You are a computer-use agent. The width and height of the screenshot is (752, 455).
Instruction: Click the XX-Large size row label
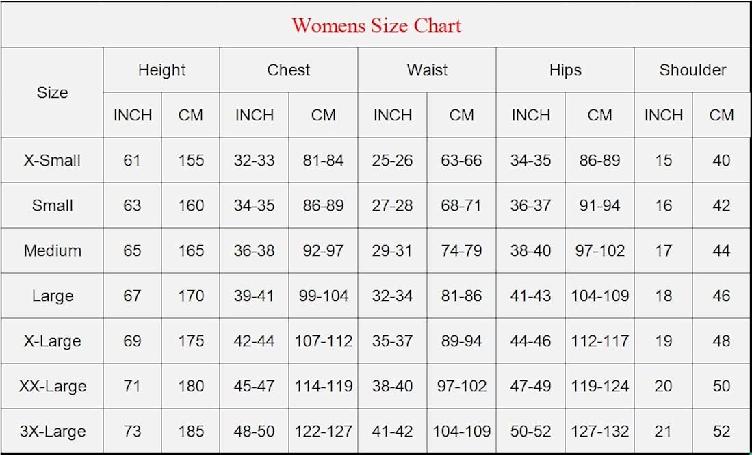pos(52,386)
